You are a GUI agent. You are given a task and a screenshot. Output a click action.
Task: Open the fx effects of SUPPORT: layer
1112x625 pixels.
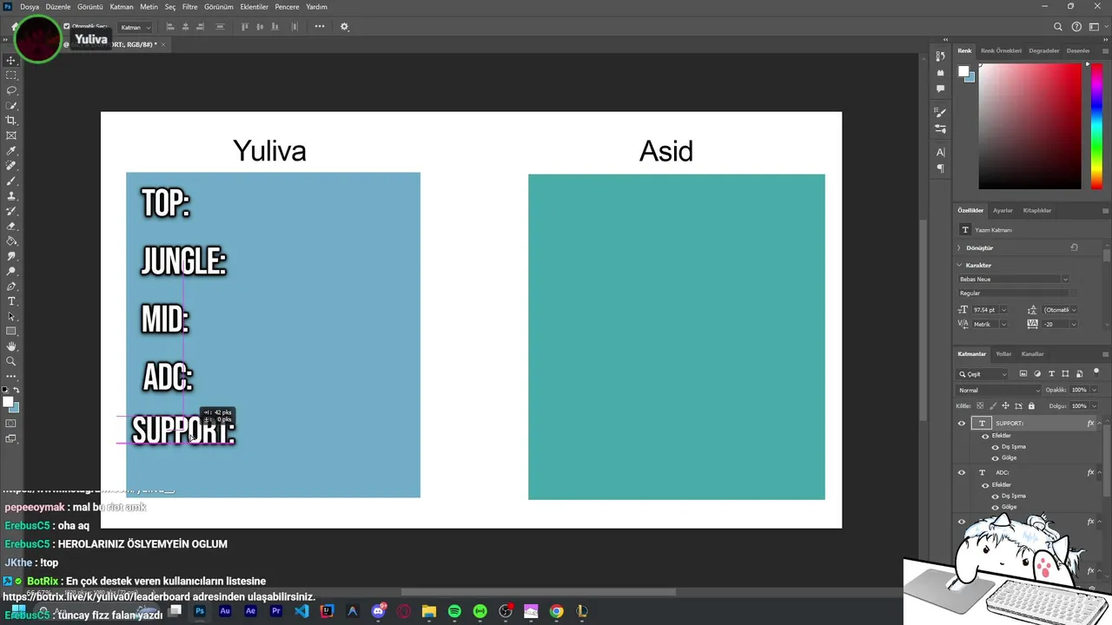tap(1090, 424)
